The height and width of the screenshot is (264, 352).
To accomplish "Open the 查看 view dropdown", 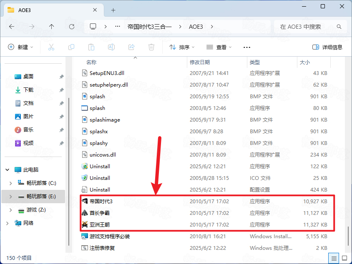I will click(219, 47).
